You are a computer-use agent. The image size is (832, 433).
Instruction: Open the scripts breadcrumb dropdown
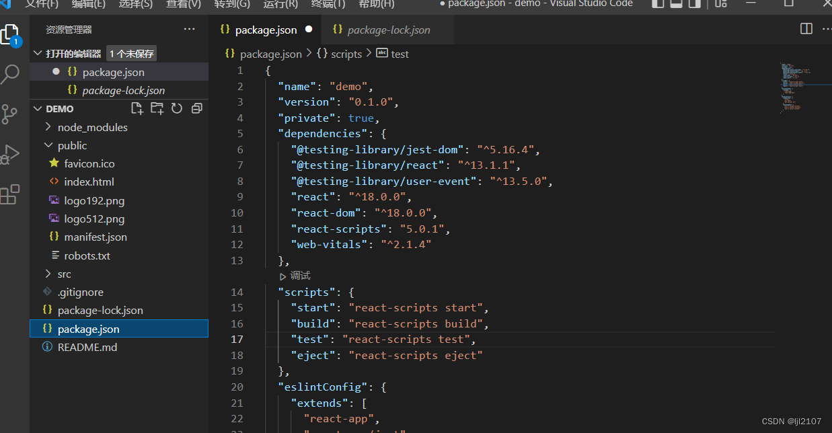(x=340, y=54)
